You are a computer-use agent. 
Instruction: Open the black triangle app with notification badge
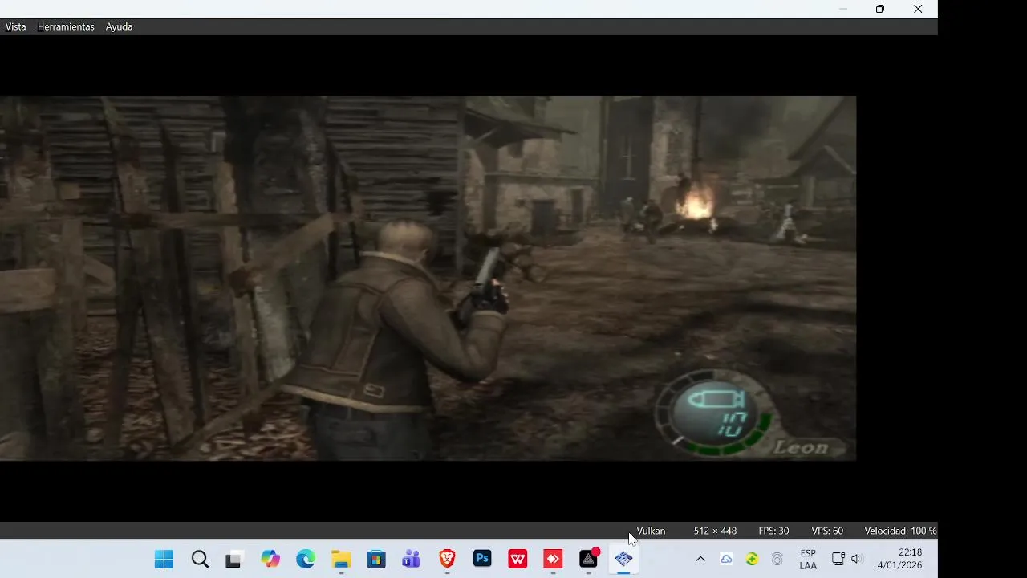coord(589,560)
